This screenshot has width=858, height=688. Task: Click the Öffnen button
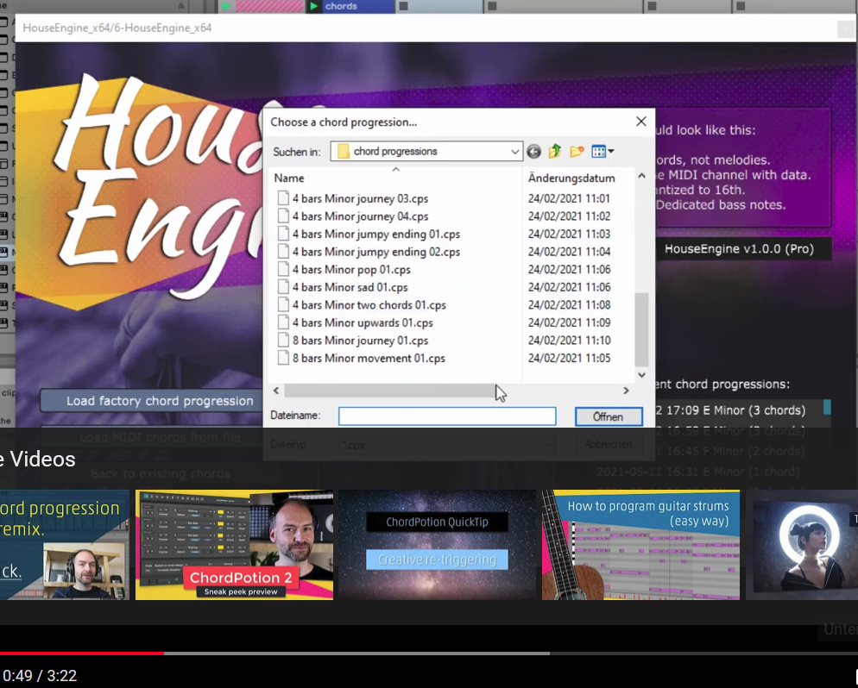pyautogui.click(x=608, y=416)
